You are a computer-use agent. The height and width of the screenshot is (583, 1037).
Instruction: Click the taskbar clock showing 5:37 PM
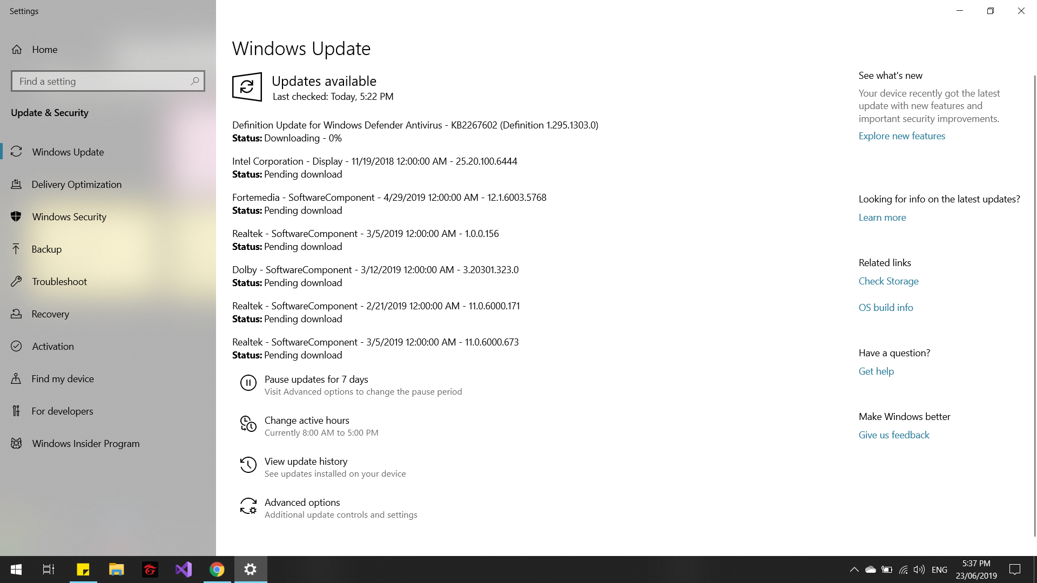[x=977, y=570]
